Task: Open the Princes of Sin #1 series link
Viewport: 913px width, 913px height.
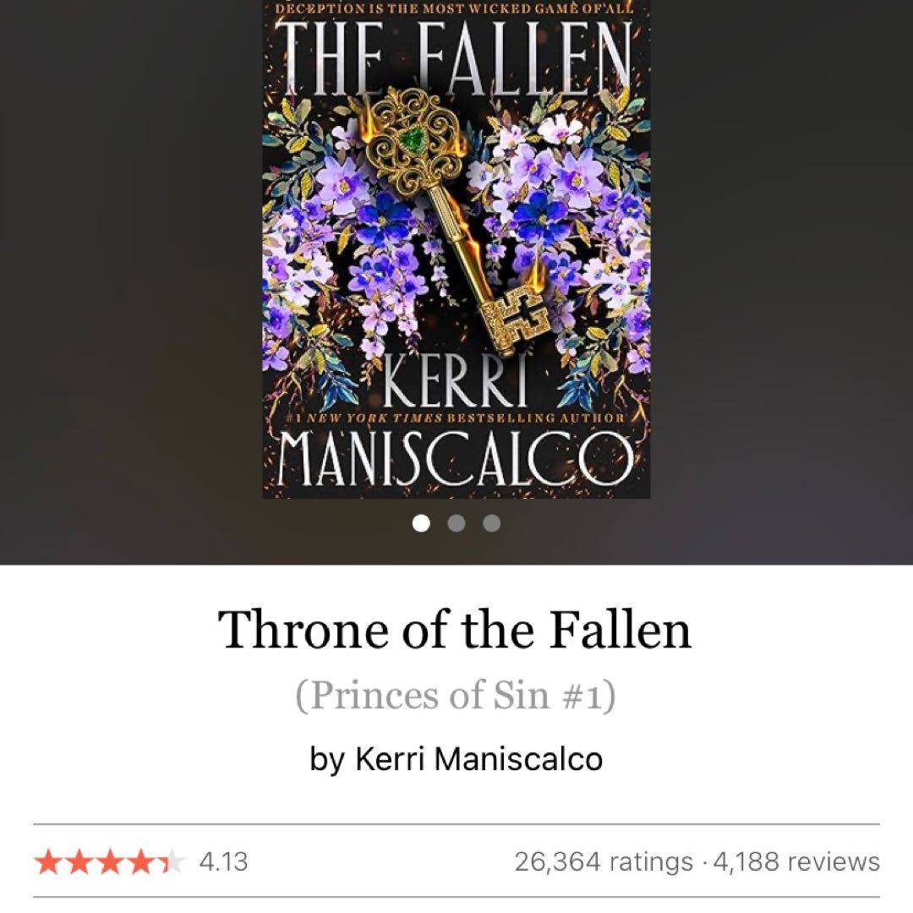Action: tap(456, 695)
